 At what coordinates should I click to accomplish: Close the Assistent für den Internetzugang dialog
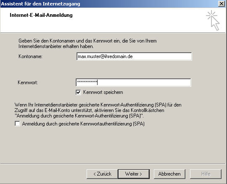tap(222, 4)
